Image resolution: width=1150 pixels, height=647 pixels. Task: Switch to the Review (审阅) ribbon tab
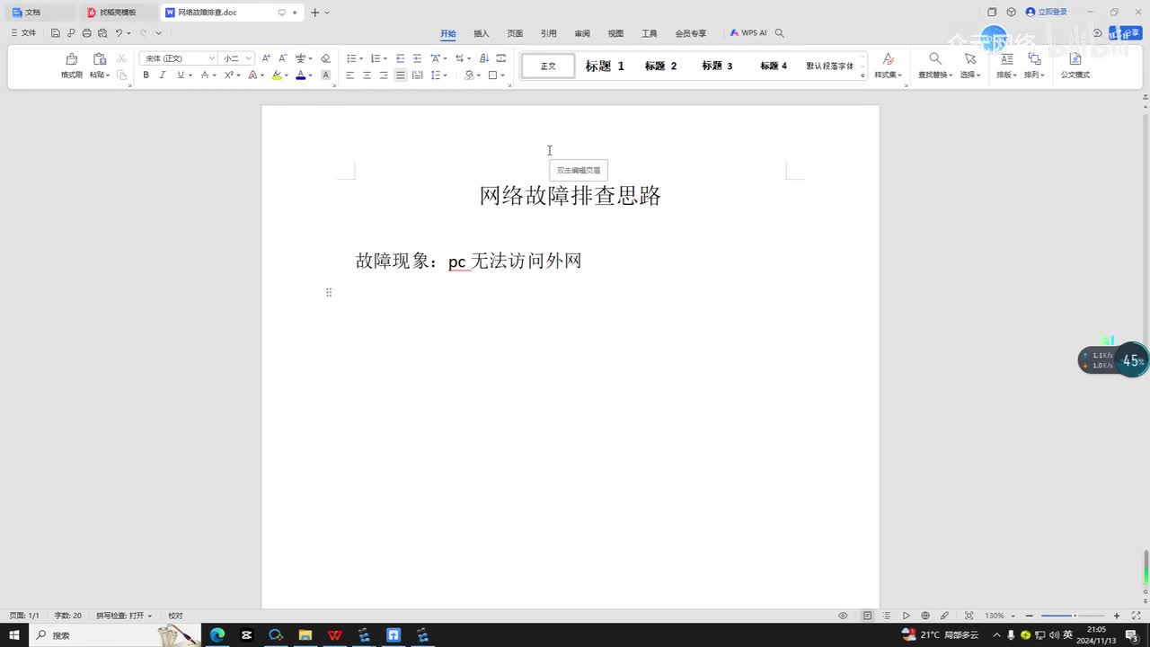582,33
